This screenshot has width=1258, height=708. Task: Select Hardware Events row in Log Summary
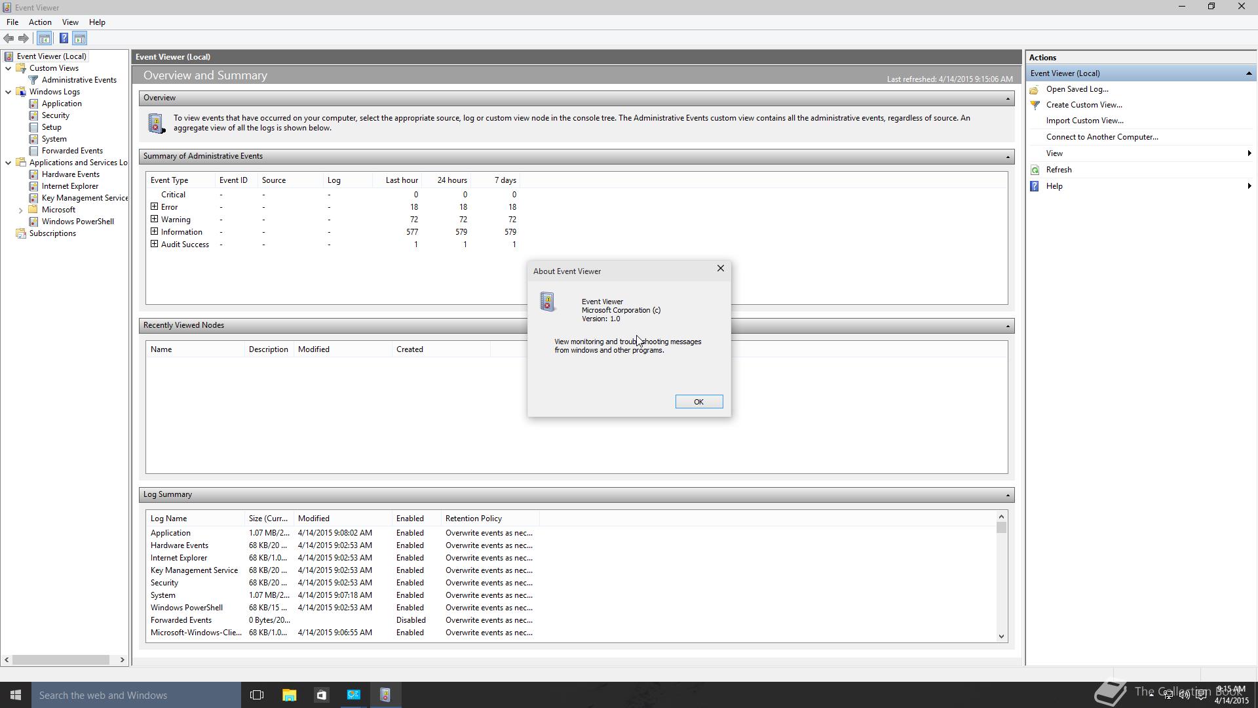click(x=341, y=545)
